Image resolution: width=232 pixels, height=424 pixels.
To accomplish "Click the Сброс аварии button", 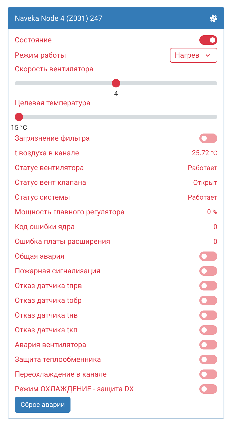I will coord(43,405).
